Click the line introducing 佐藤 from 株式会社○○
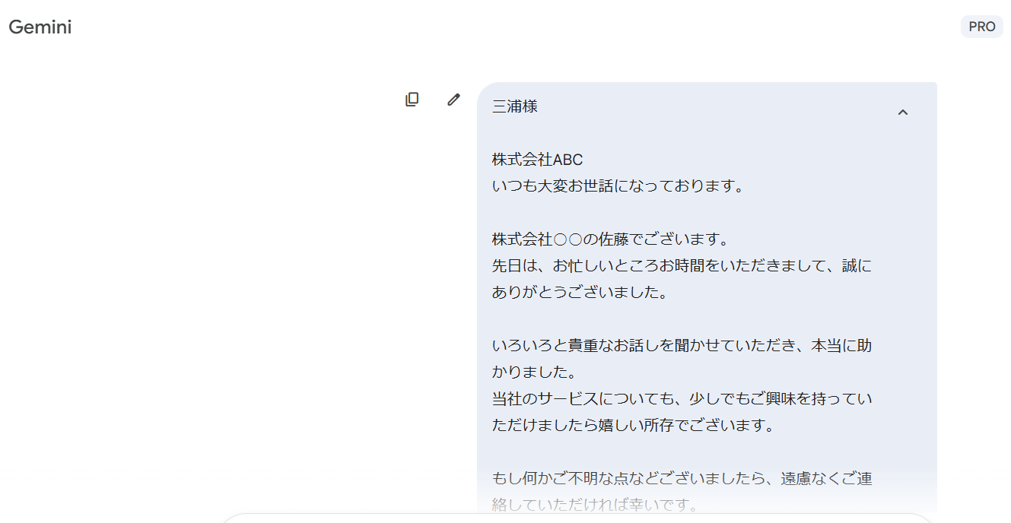 (610, 239)
